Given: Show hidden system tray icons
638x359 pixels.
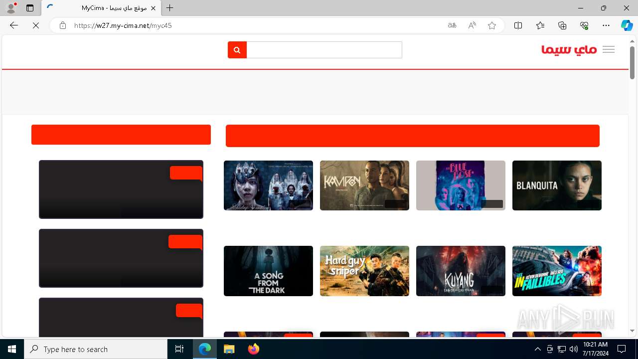Looking at the screenshot, I should click(537, 349).
